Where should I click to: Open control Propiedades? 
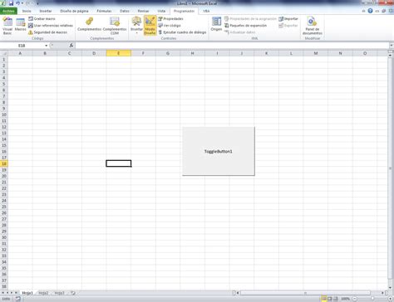(x=170, y=18)
